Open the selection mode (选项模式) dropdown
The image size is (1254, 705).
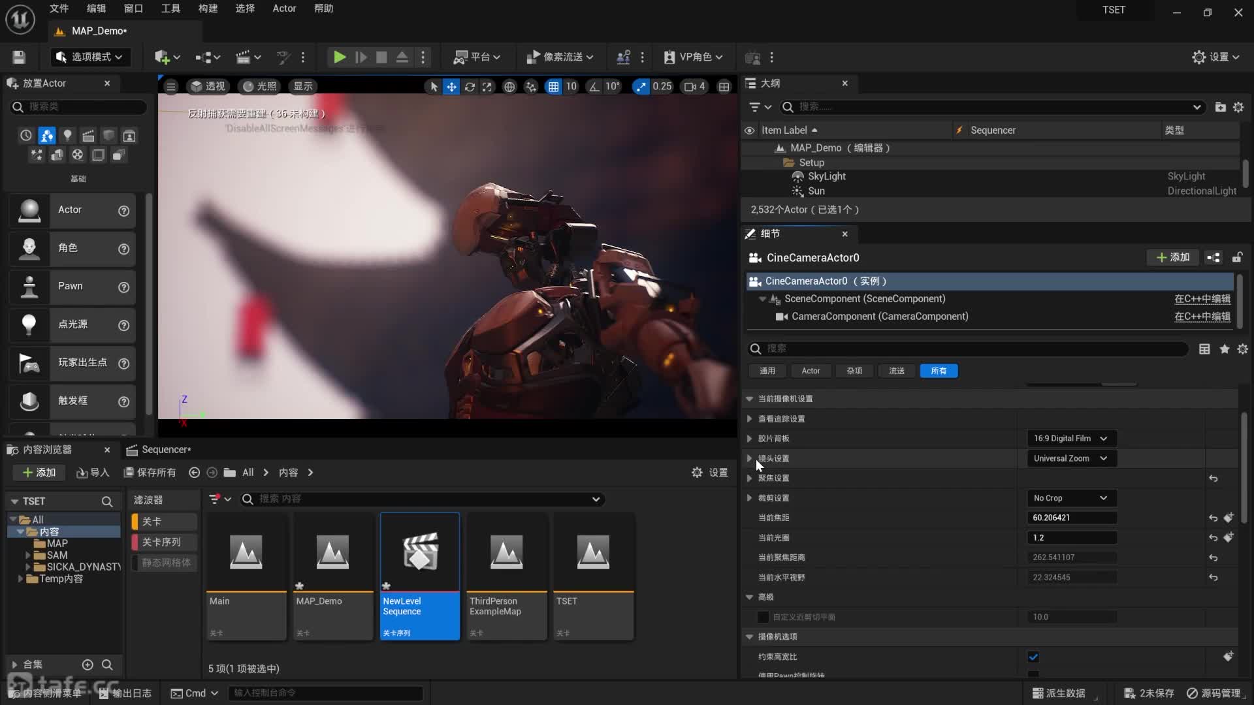coord(90,57)
